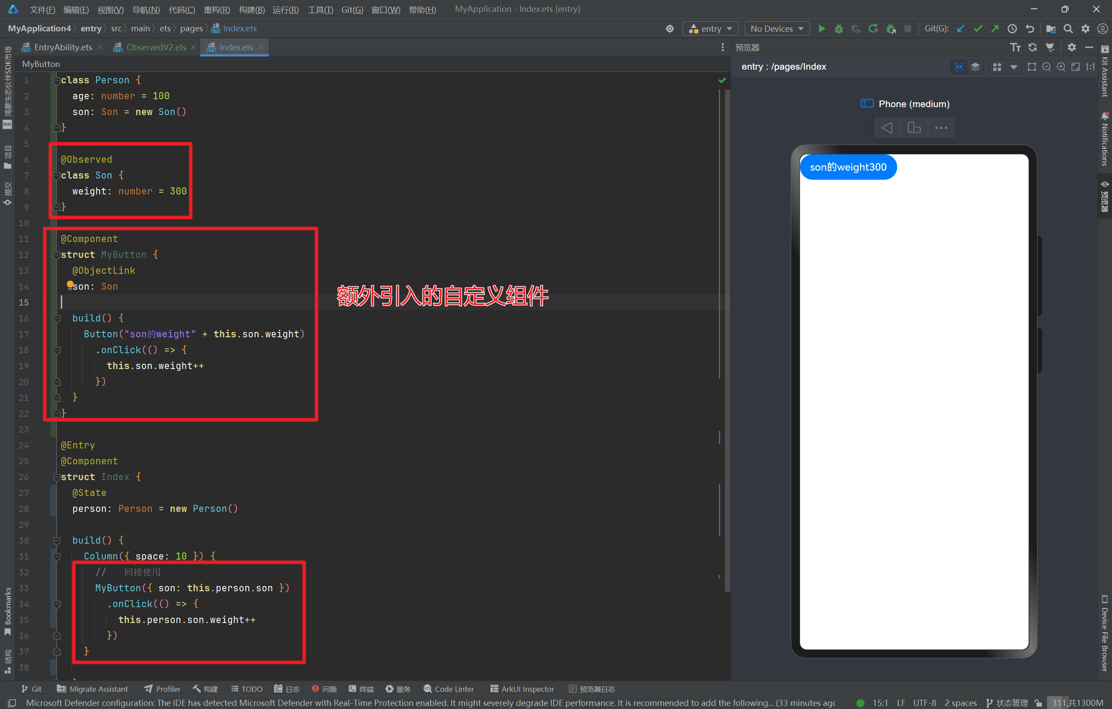
Task: Toggle device preview visibility eye icon
Action: coord(959,67)
